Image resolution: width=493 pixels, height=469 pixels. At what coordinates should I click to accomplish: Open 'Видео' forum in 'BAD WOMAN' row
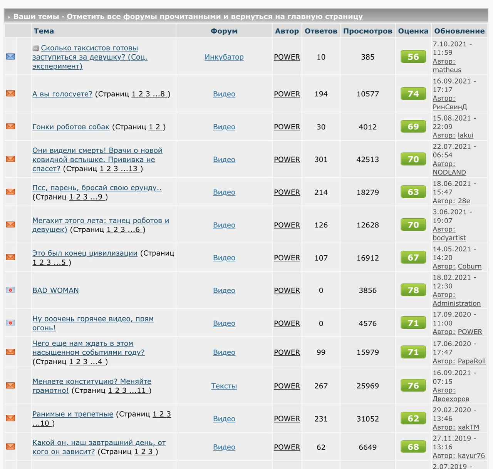tap(224, 291)
